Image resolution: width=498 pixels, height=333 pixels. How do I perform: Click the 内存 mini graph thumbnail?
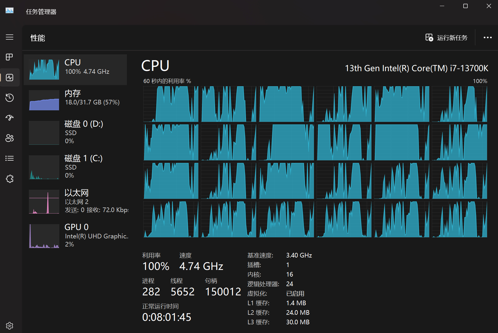click(x=44, y=100)
